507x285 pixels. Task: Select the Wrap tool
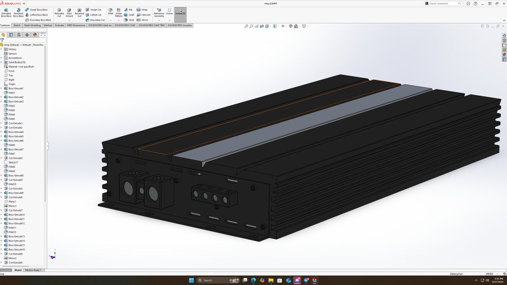pos(142,9)
